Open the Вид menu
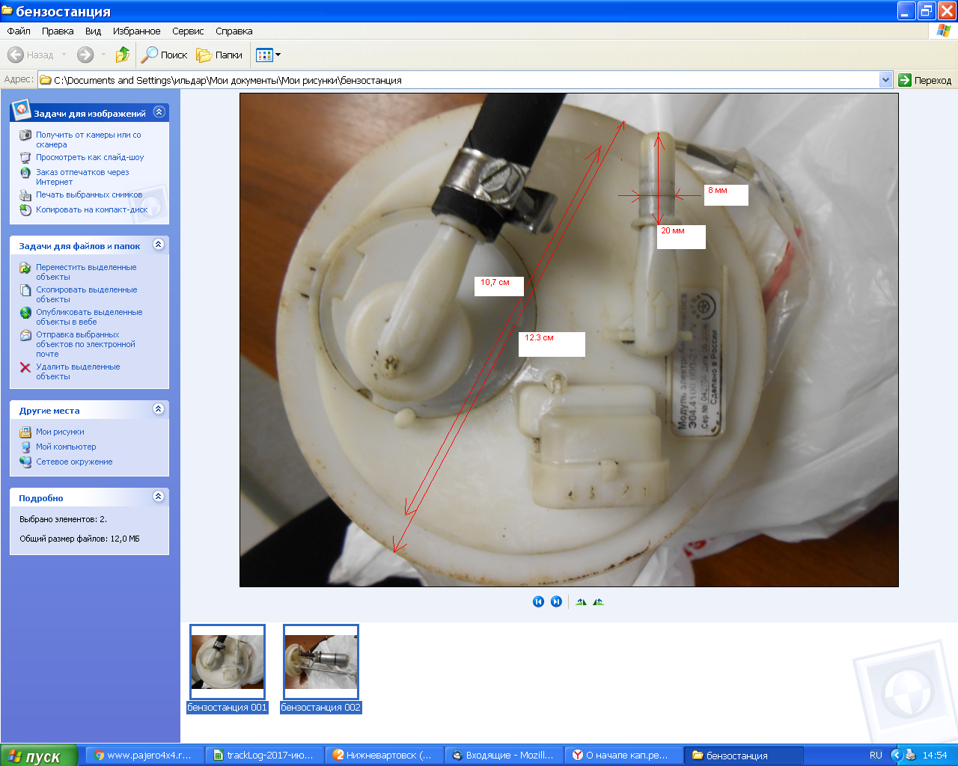Screen dimensions: 958x766 coord(93,31)
